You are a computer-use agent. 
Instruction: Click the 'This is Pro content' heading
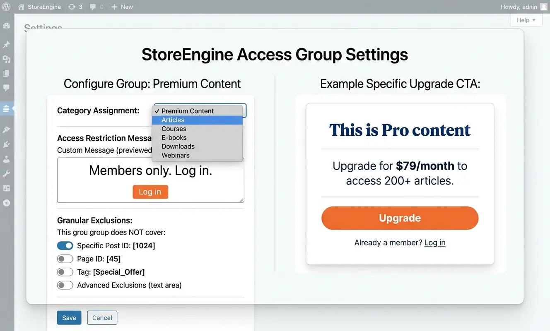[x=400, y=130]
